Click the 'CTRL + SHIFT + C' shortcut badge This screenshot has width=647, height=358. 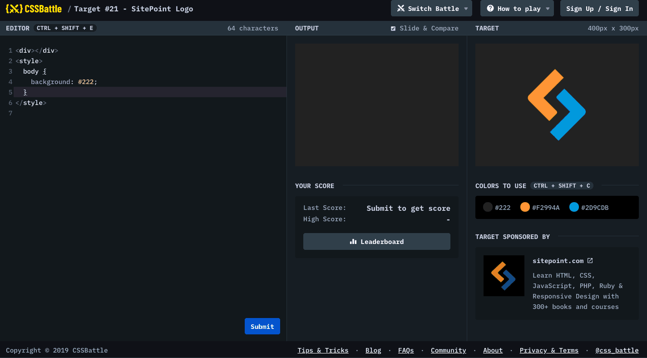click(x=562, y=186)
